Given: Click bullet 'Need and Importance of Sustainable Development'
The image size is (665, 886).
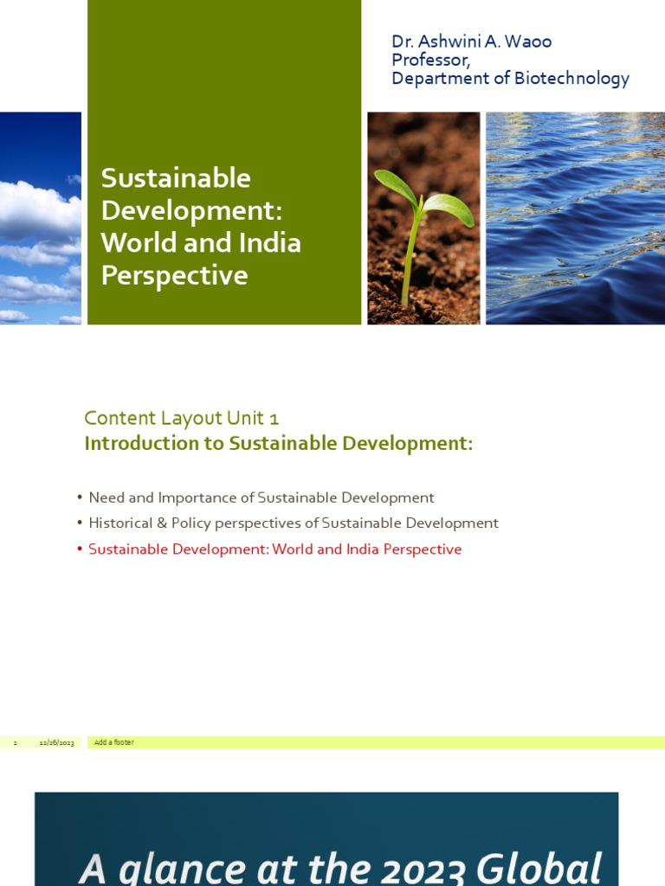Looking at the screenshot, I should pyautogui.click(x=261, y=498).
